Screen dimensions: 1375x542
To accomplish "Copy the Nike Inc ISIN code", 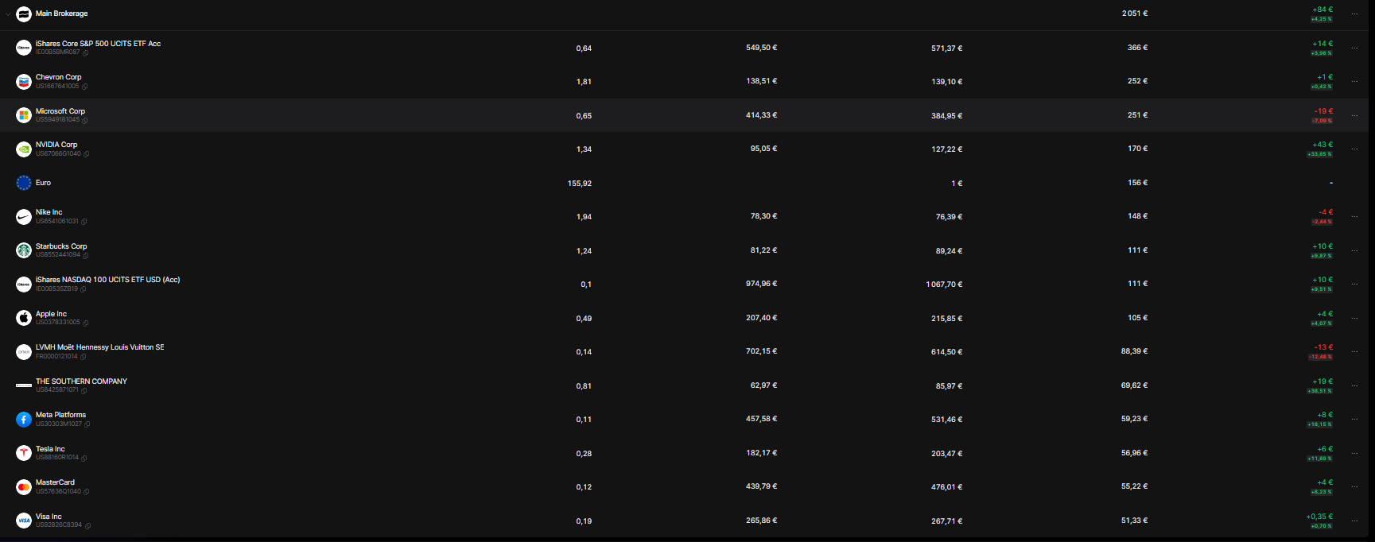I will click(x=84, y=221).
